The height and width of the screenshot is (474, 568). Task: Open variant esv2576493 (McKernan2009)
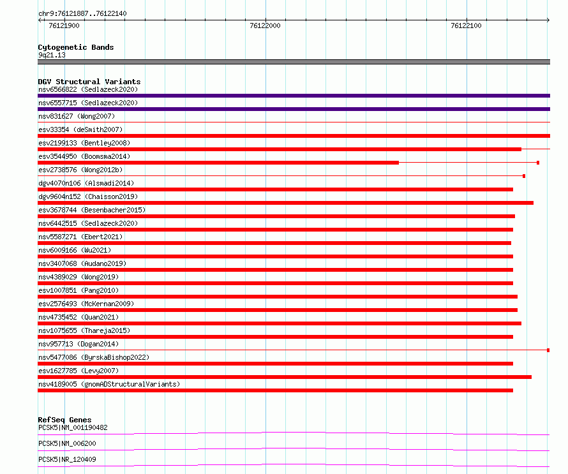click(86, 304)
